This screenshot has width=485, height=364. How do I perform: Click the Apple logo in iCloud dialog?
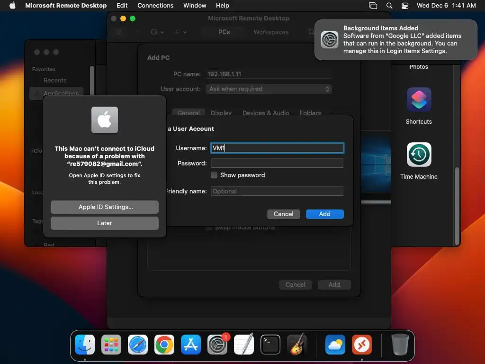click(x=105, y=120)
